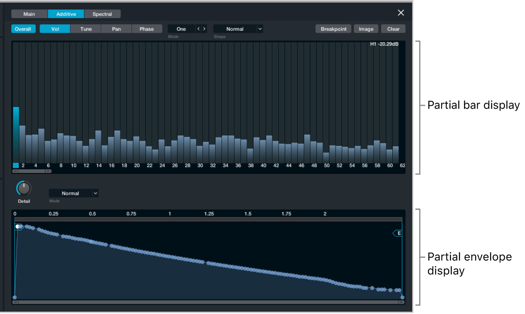Select the Vol parameter
Viewport: 525px width, 314px height.
(x=55, y=29)
